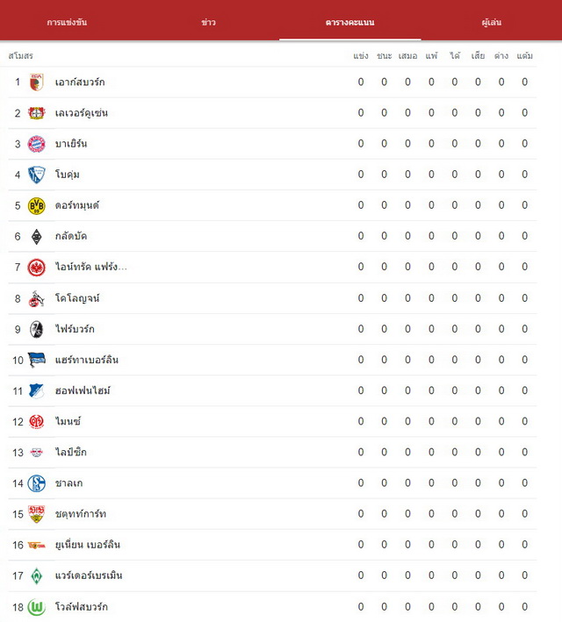Click the Augsburg club crest icon
562x622 pixels.
37,82
